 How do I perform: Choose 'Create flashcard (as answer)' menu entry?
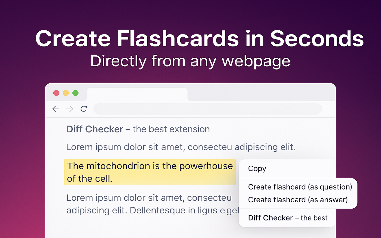297,200
